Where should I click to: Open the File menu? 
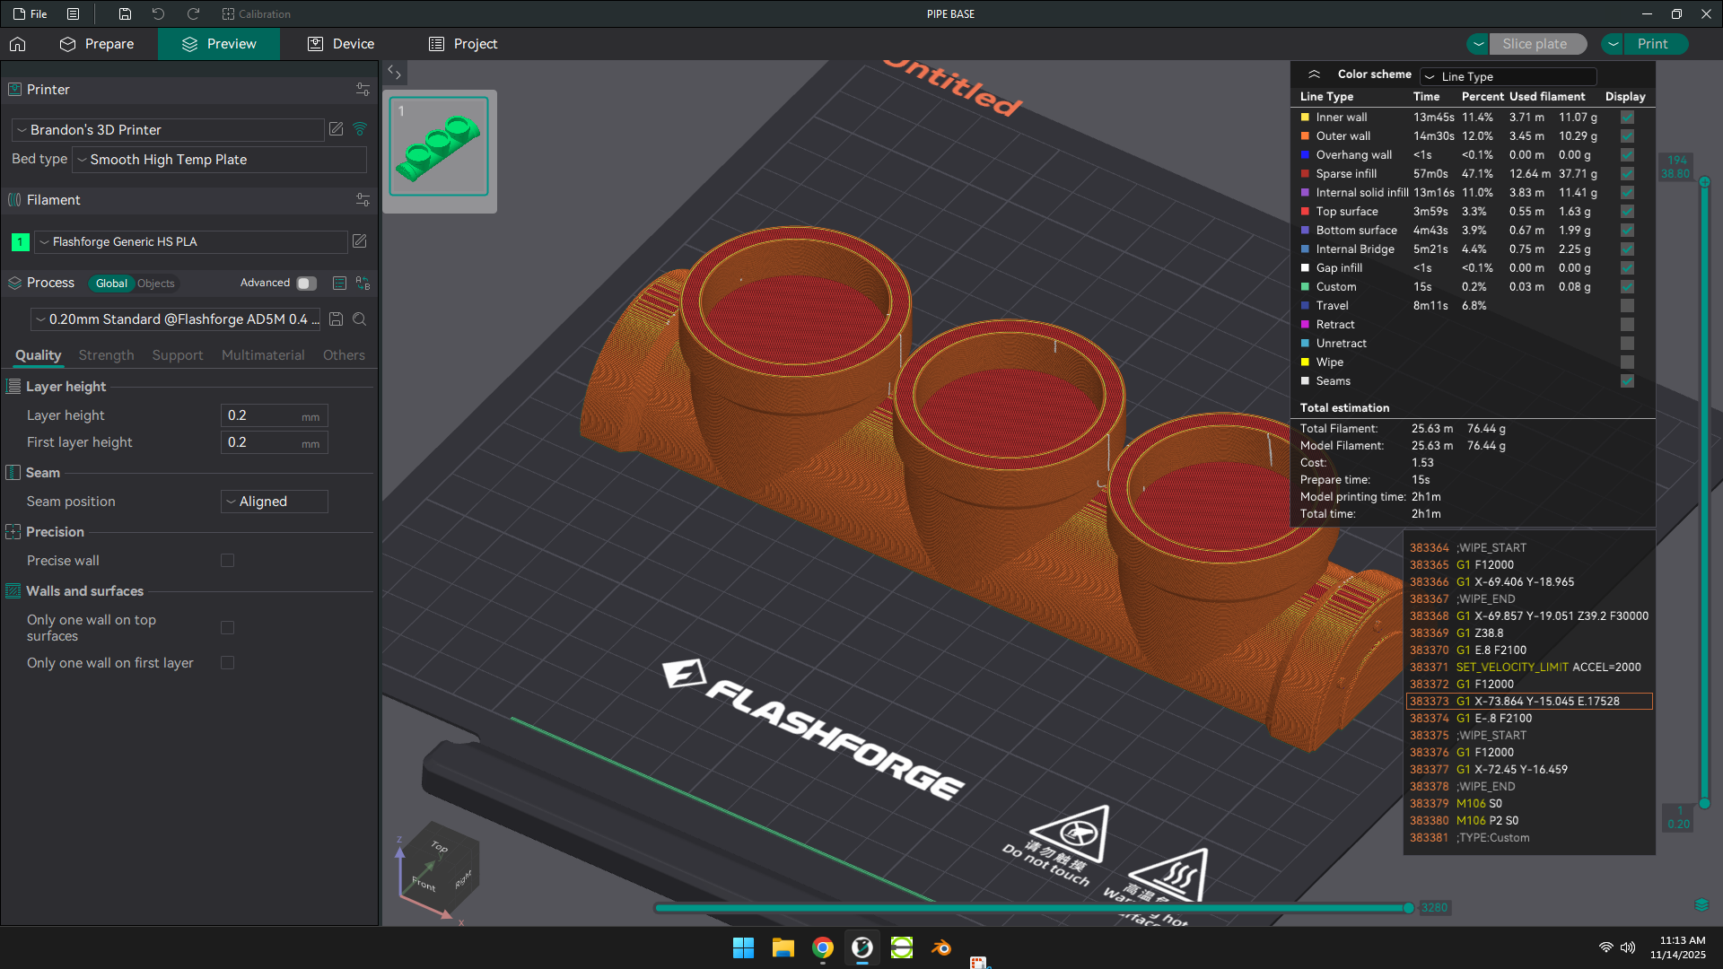(30, 13)
